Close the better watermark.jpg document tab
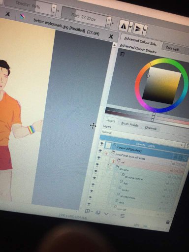This screenshot has height=252, width=189. pyautogui.click(x=111, y=36)
